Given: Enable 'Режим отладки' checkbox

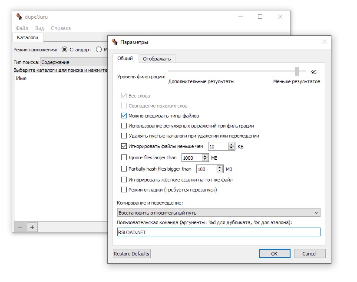Looking at the screenshot, I should [x=124, y=190].
